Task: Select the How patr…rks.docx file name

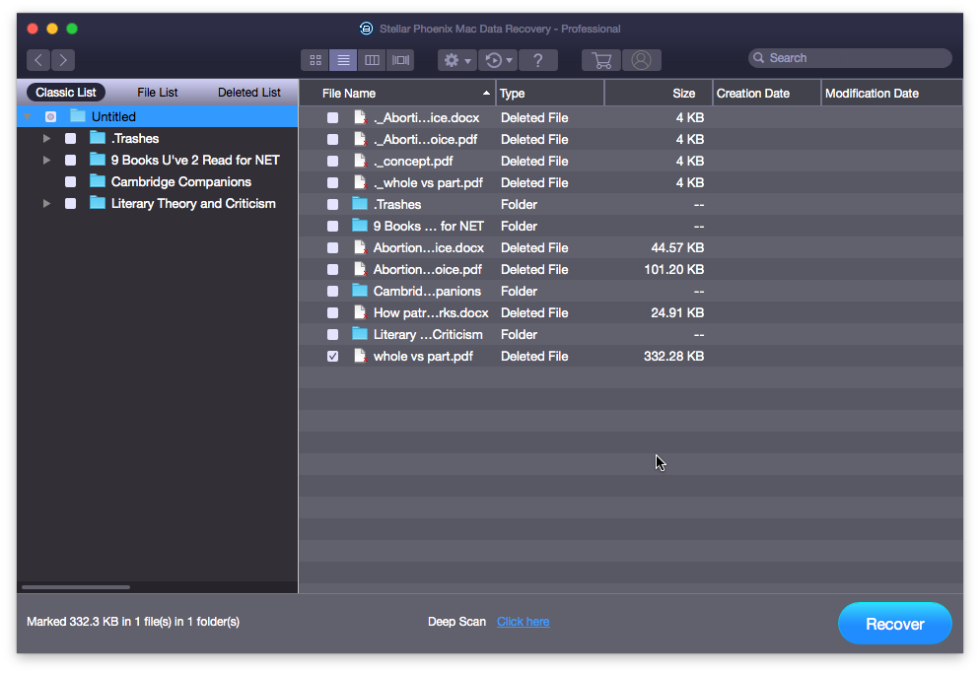Action: click(431, 313)
